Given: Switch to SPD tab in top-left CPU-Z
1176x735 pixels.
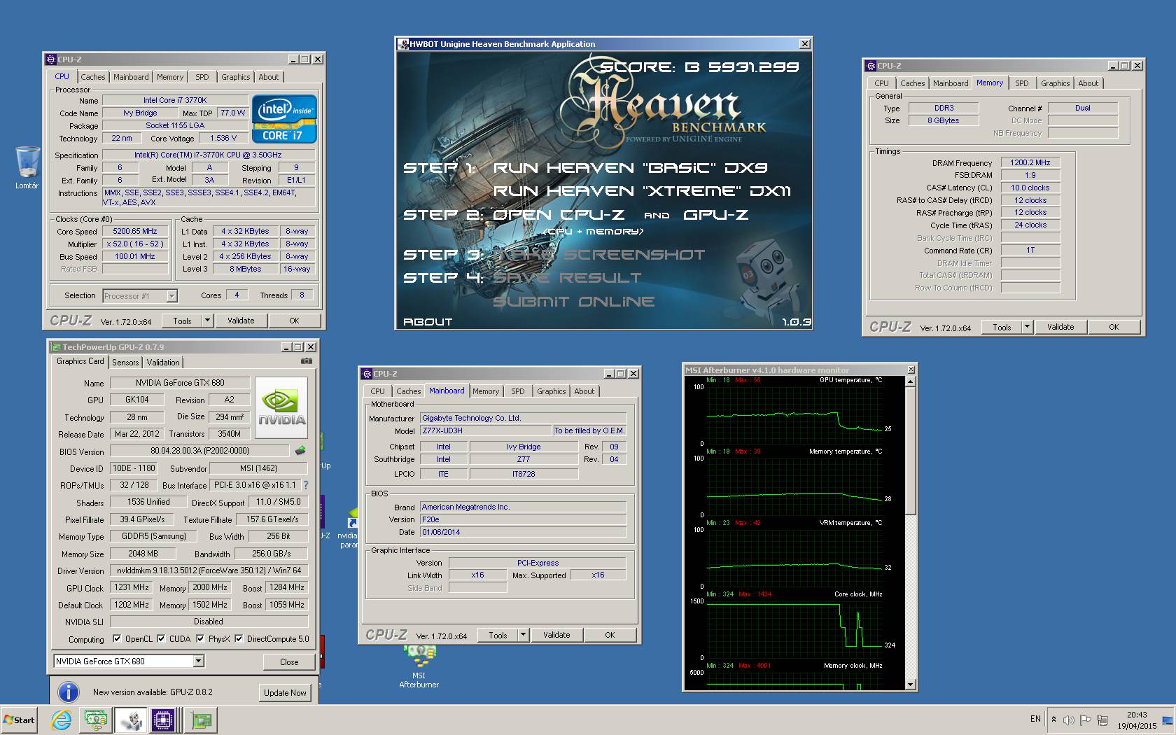Looking at the screenshot, I should click(x=202, y=77).
